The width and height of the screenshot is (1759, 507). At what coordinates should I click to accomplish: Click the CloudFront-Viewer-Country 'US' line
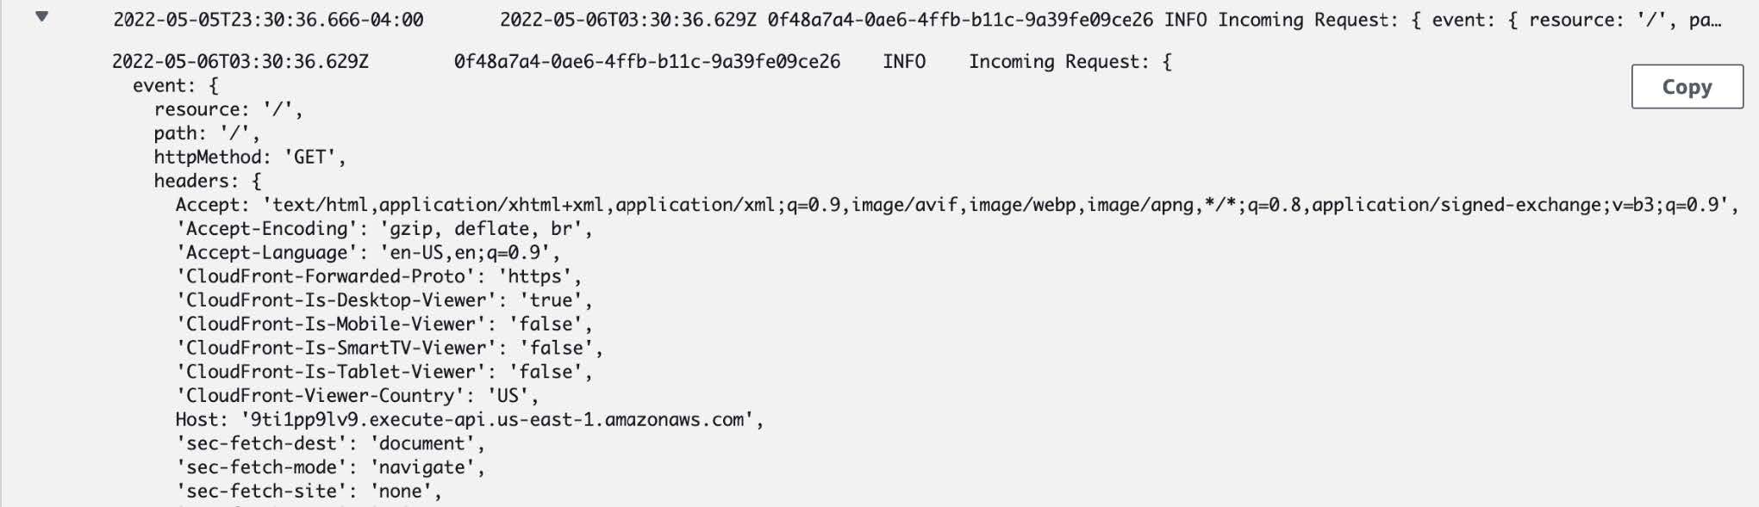358,396
